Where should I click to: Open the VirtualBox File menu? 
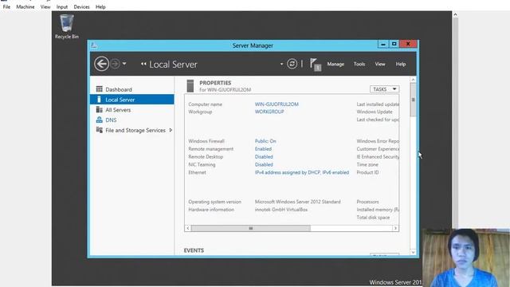6,7
